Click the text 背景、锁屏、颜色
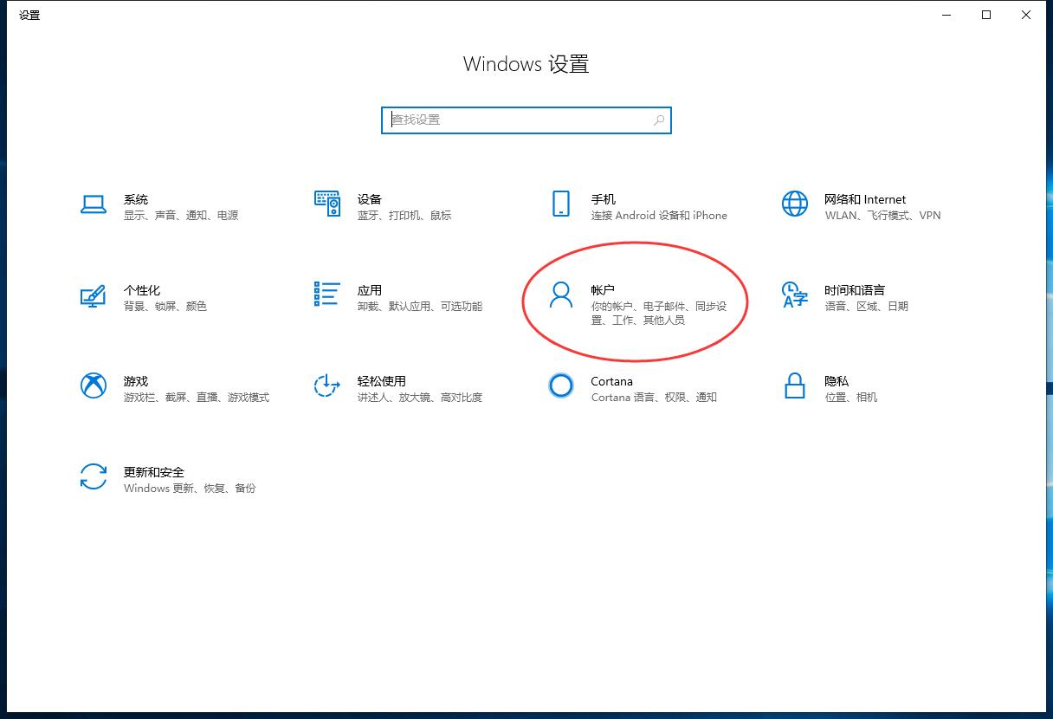 pyautogui.click(x=165, y=307)
